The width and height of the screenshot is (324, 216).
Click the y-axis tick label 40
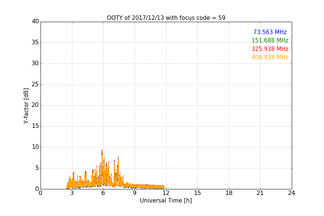pyautogui.click(x=35, y=21)
